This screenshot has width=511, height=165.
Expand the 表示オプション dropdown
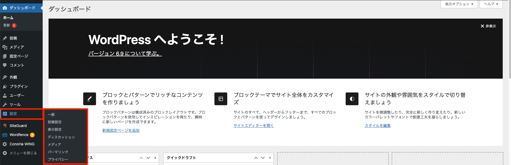[x=459, y=4]
